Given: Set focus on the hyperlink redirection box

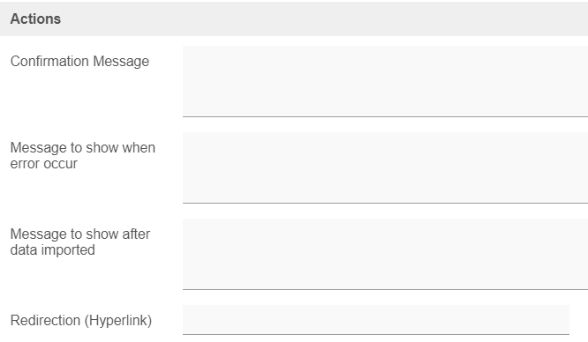Looking at the screenshot, I should tap(376, 320).
